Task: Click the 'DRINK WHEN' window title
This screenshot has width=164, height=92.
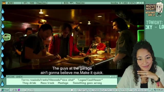Action: (15, 77)
